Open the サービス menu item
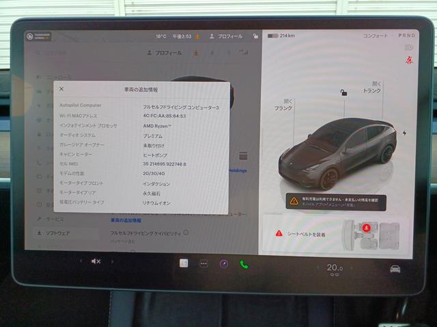This screenshot has width=437, height=327. 51,219
